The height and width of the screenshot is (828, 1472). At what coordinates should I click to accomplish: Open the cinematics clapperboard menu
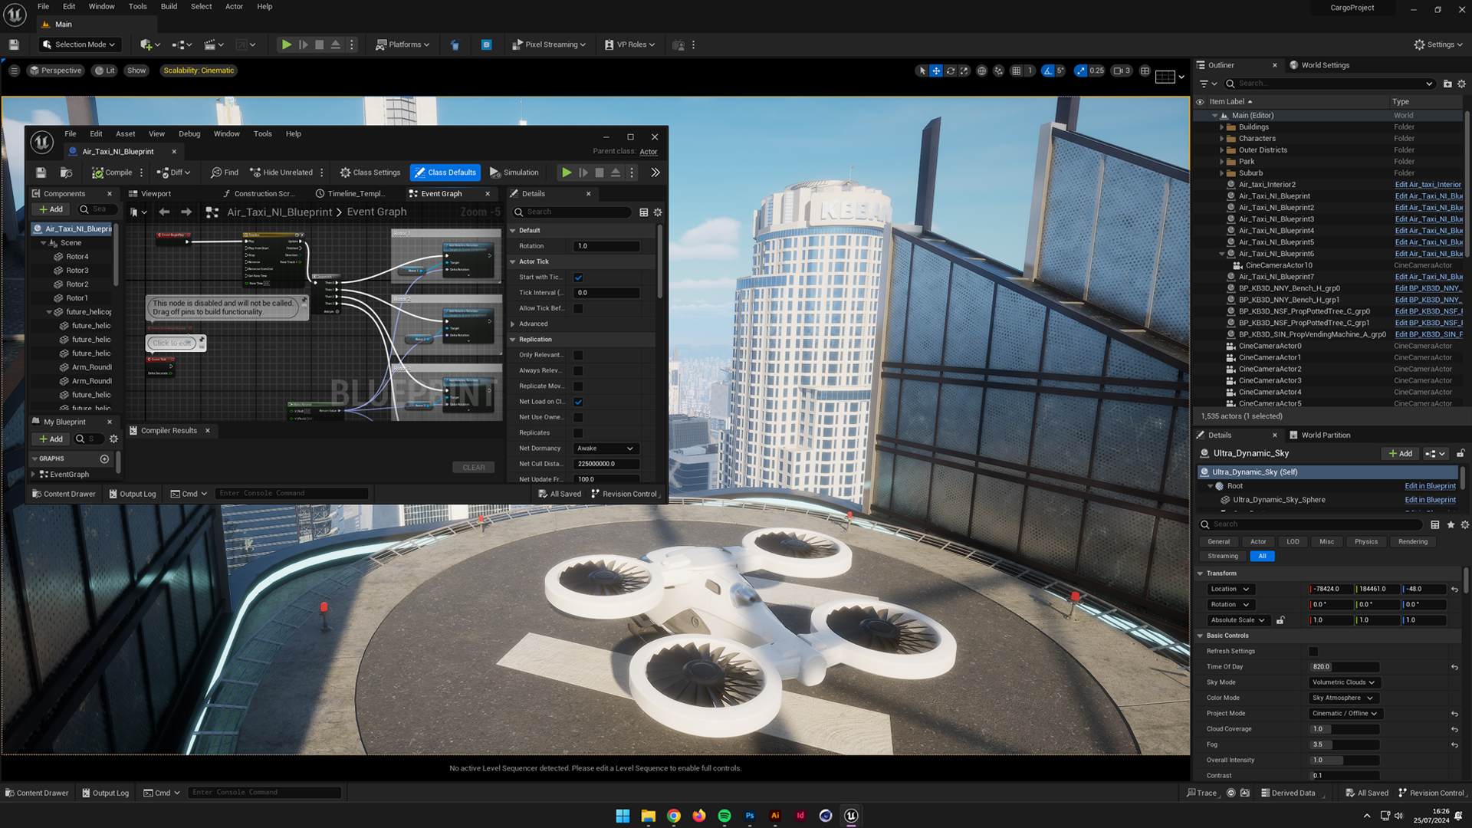pos(213,44)
